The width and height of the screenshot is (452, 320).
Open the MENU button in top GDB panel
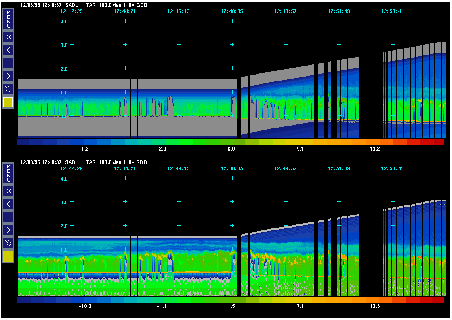[x=8, y=19]
